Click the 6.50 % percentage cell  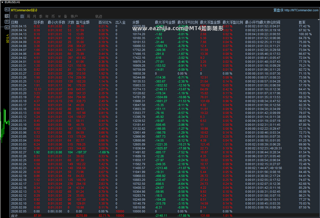pyautogui.click(x=103, y=144)
